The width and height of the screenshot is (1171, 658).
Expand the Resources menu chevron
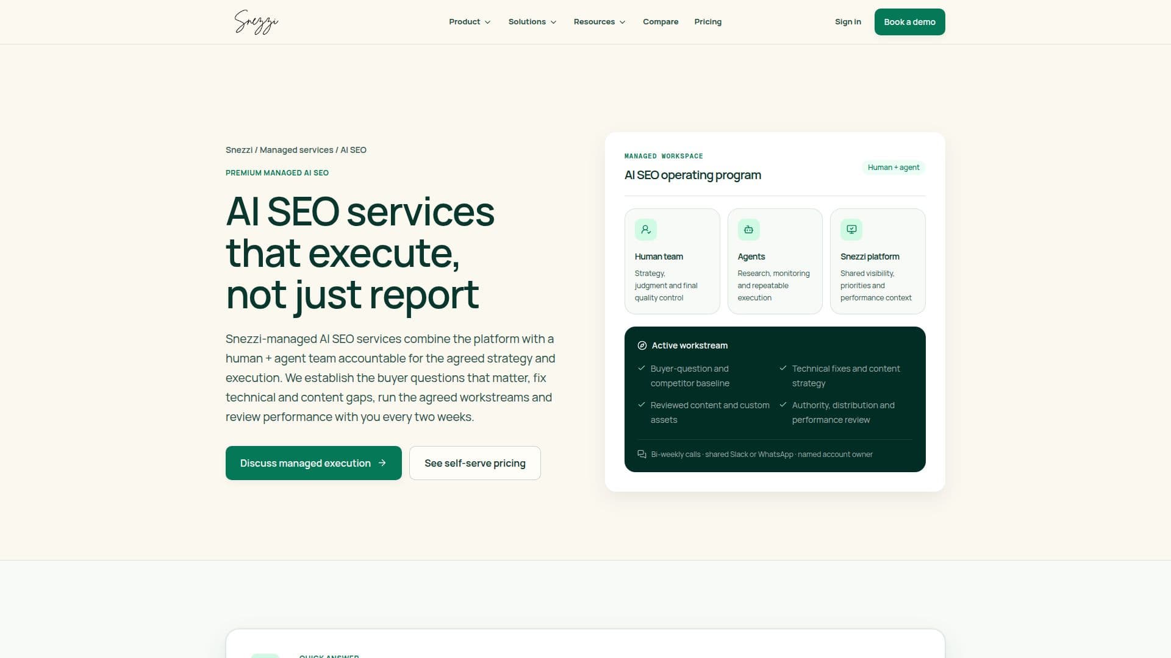[622, 22]
